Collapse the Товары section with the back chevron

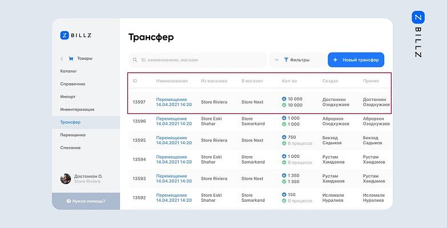[62, 58]
